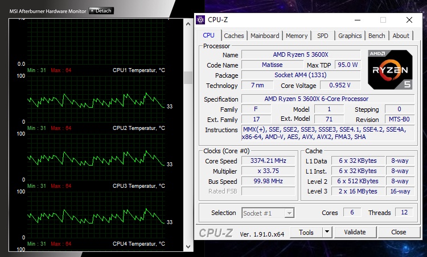Click the Revision value MTS-B0
The width and height of the screenshot is (427, 257).
399,119
